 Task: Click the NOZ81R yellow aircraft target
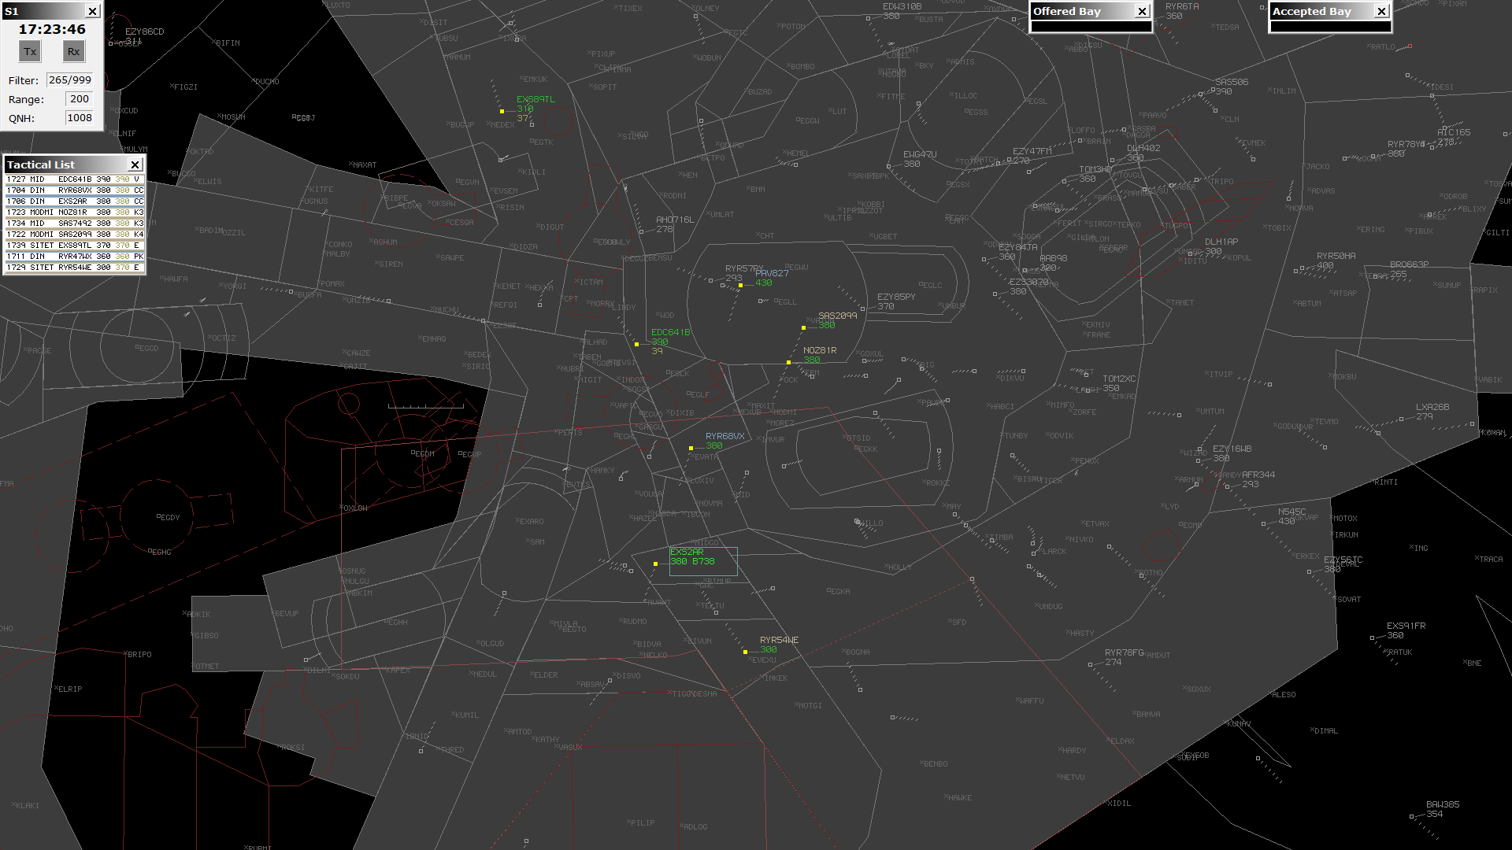788,363
